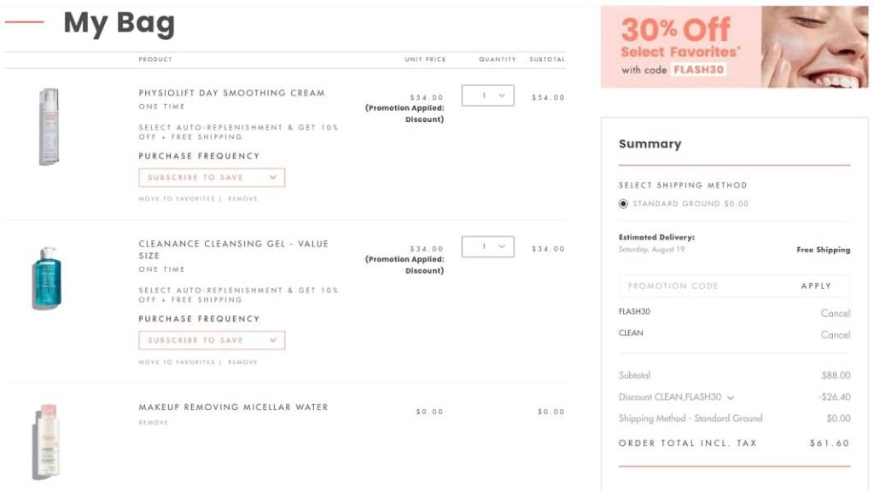The image size is (874, 491).
Task: Expand Subscribe to Save for Cleanance gel
Action: pos(212,340)
